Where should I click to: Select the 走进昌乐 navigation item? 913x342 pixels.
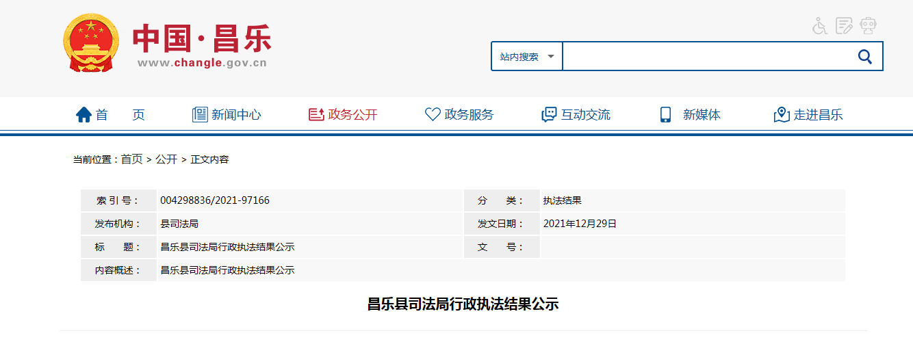point(818,115)
